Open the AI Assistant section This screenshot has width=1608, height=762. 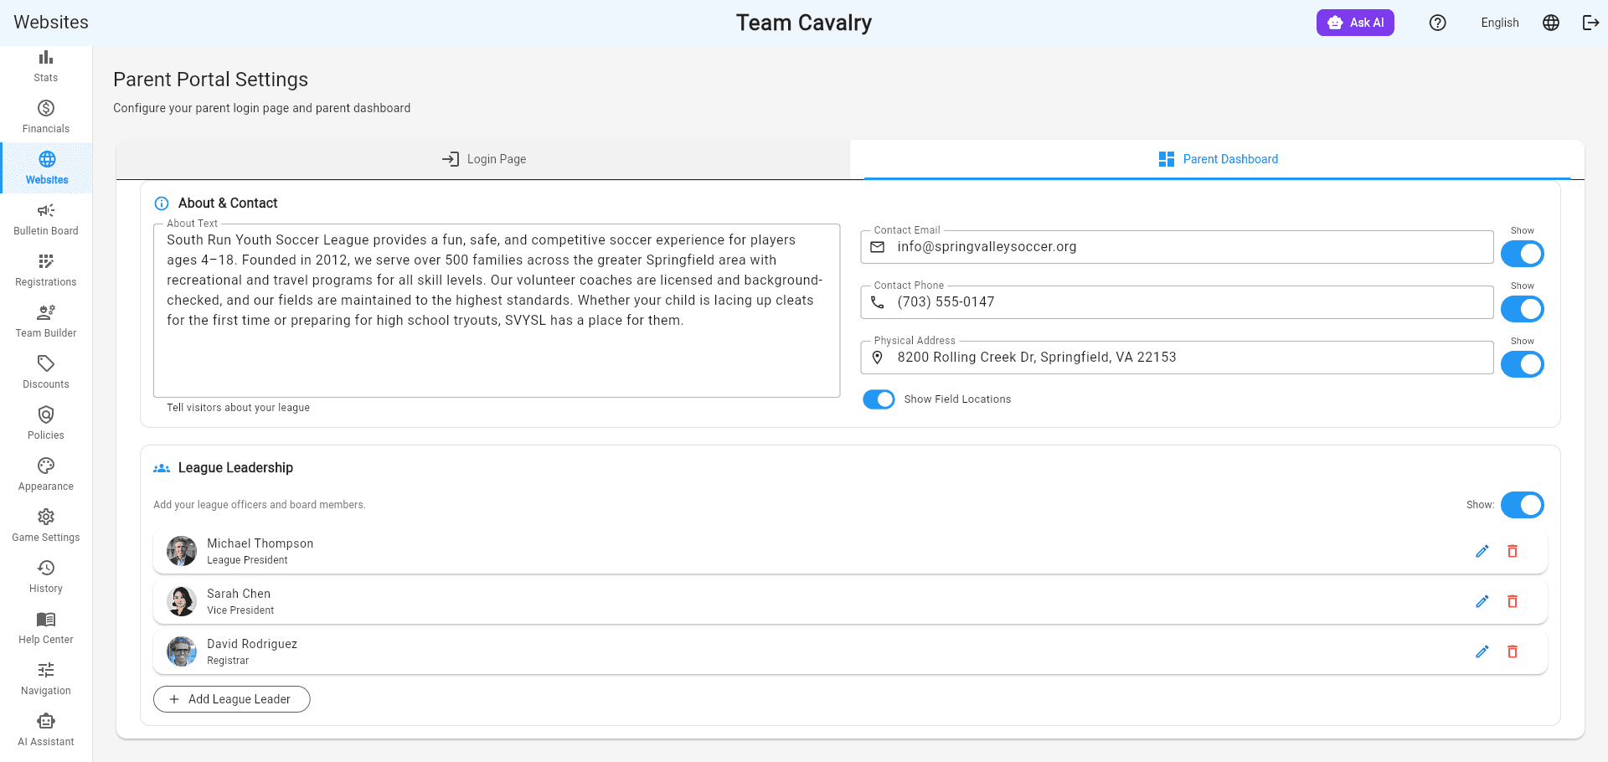46,730
